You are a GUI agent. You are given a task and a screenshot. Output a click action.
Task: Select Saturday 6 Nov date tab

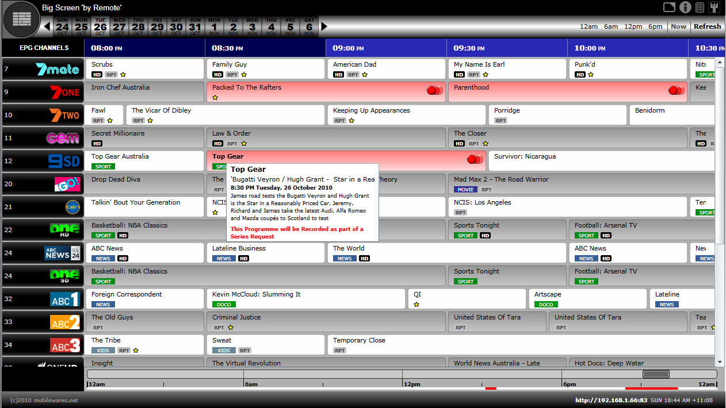[309, 26]
